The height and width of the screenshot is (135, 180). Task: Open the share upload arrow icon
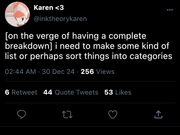click(158, 114)
